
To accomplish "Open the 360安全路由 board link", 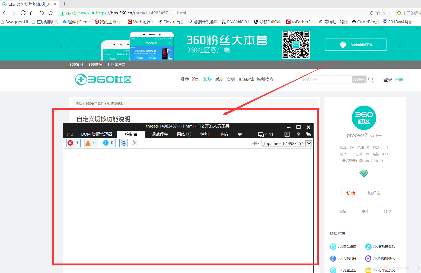I will click(x=343, y=246).
